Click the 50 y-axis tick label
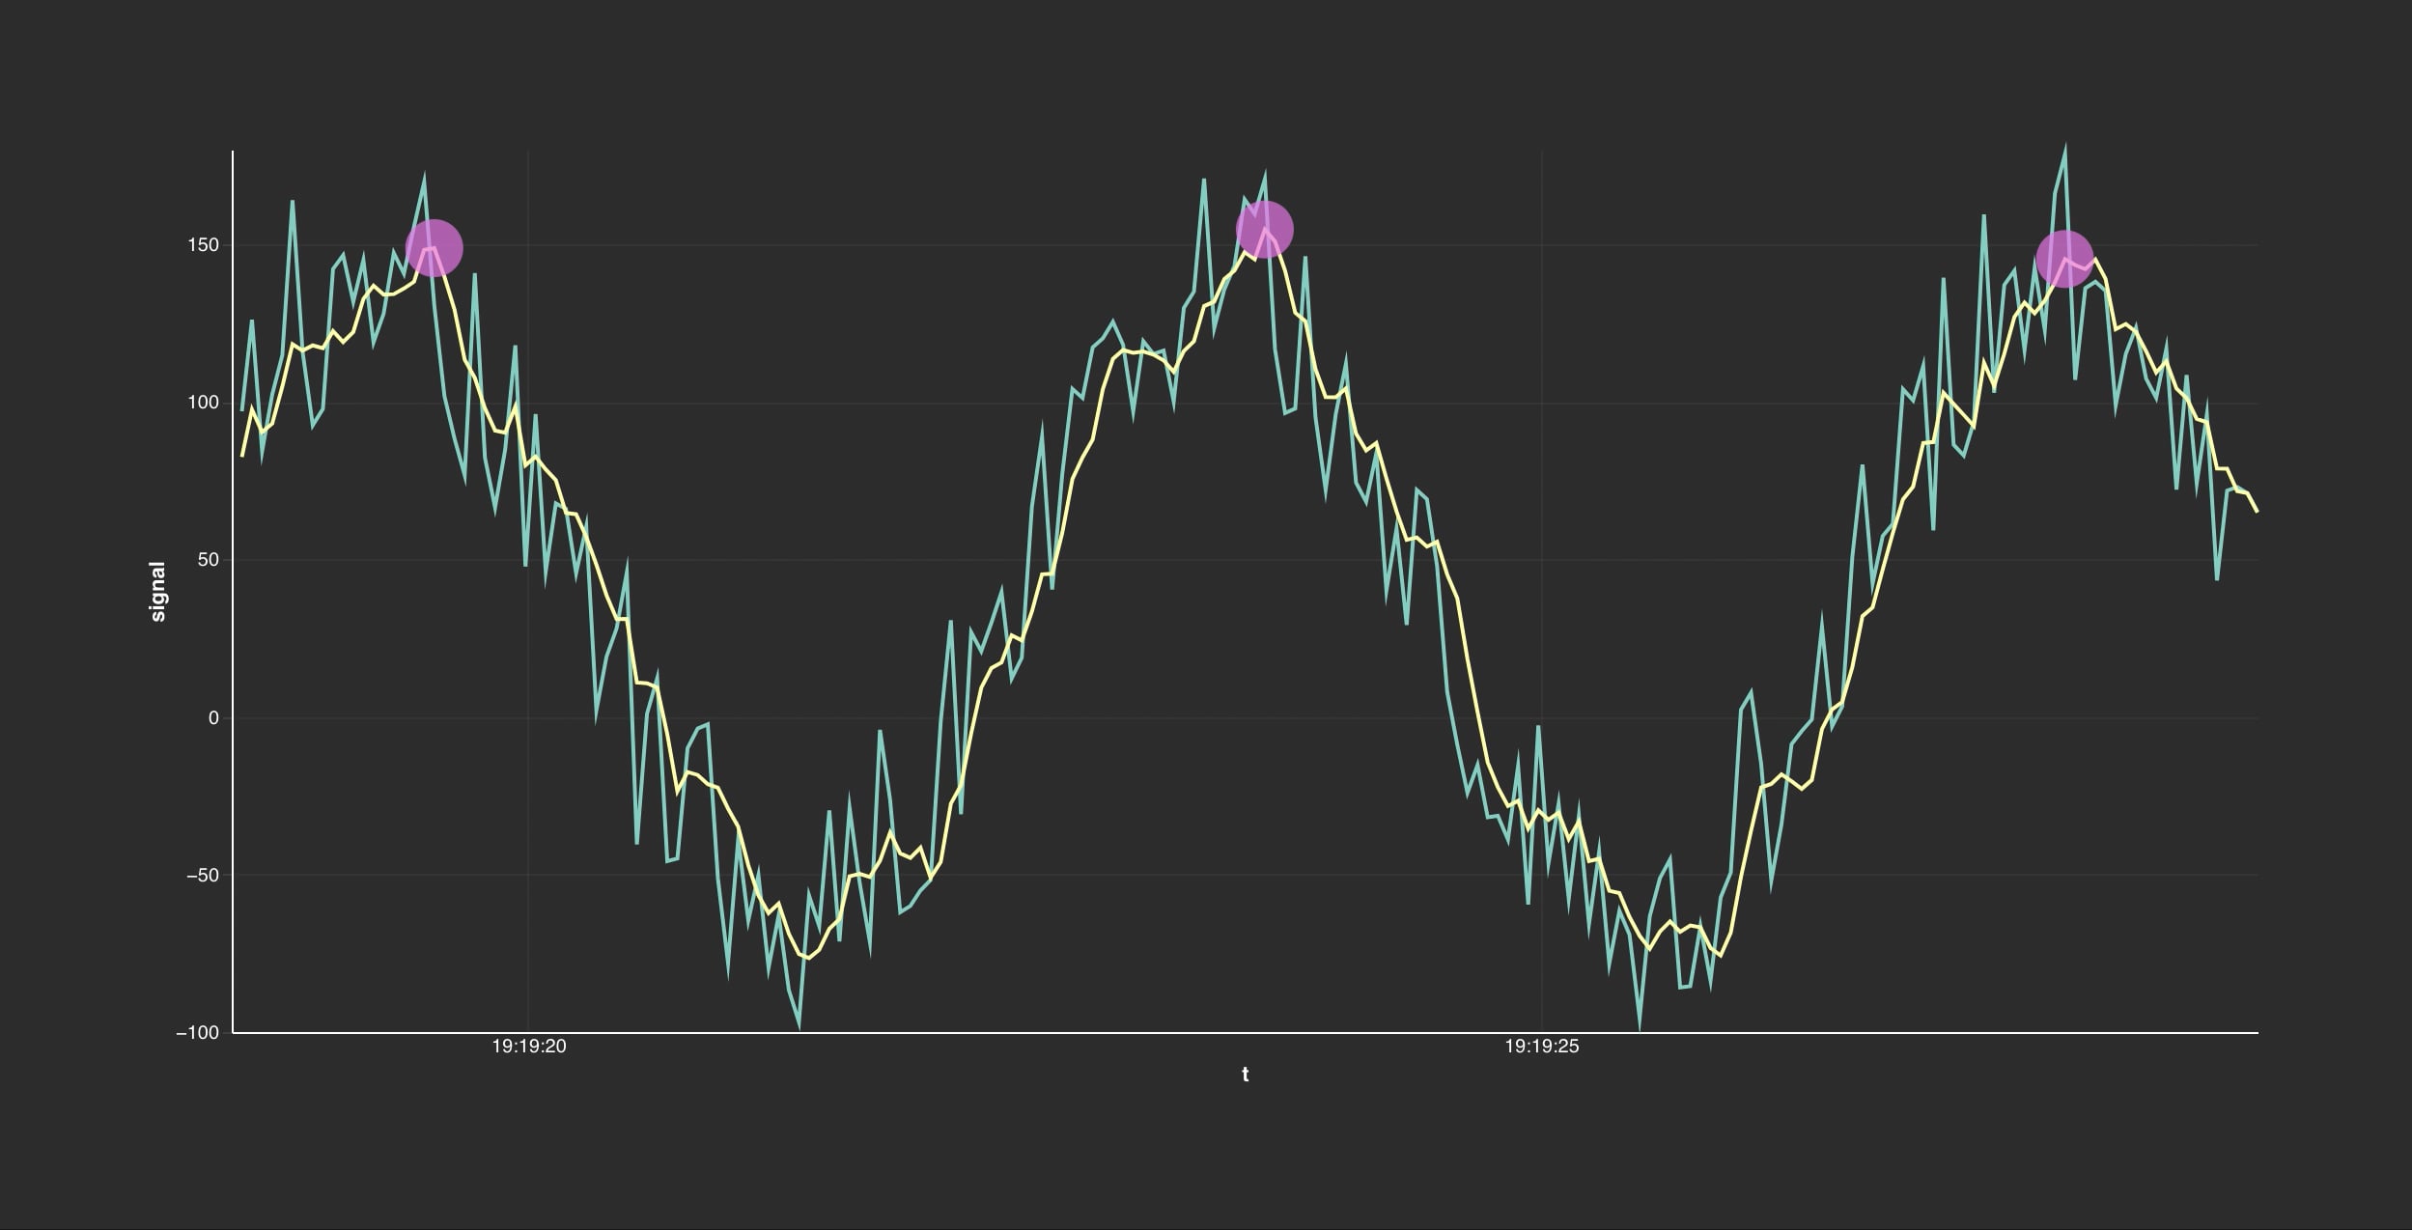 pos(209,560)
